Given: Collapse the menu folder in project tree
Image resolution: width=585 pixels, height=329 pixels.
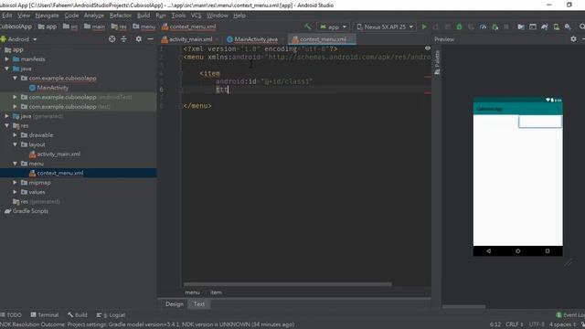Looking at the screenshot, I should point(15,164).
